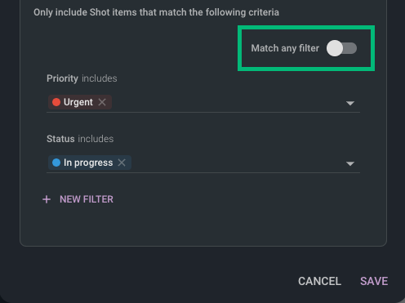Cancel the filter dialog
Viewport: 405px width, 303px height.
pyautogui.click(x=319, y=281)
